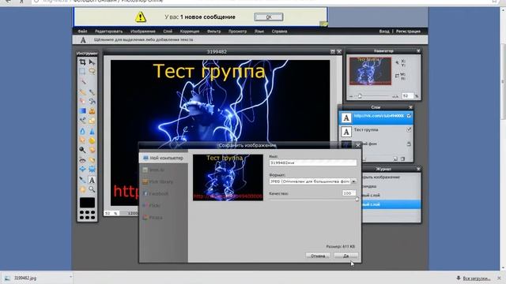Click the Вход login link

click(x=384, y=32)
